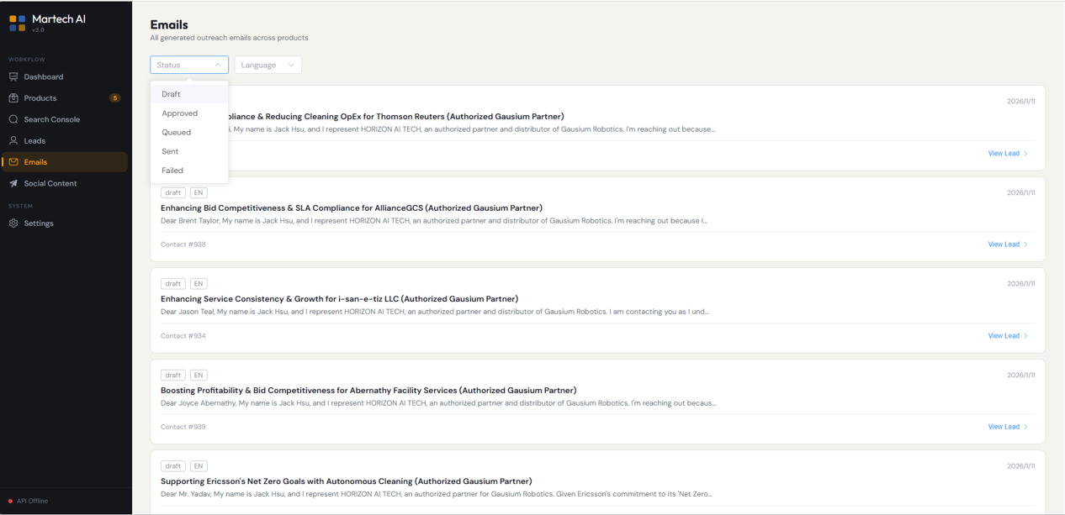This screenshot has width=1065, height=515.
Task: Click the API Offline status text
Action: click(33, 502)
